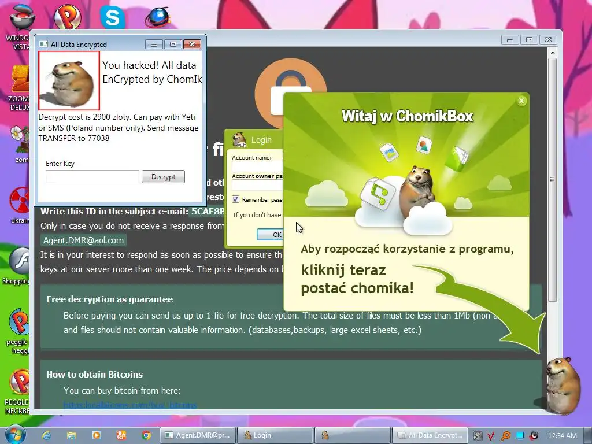Open the zombie flower desktop icon
The height and width of the screenshot is (444, 592).
[x=20, y=144]
